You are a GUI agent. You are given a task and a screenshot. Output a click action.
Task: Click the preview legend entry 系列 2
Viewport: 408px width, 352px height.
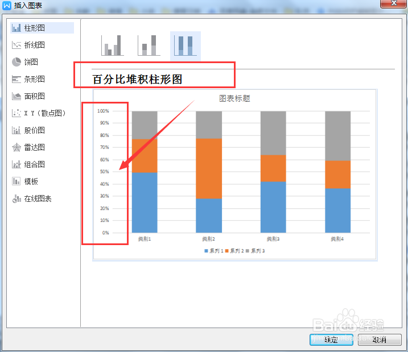pos(234,251)
